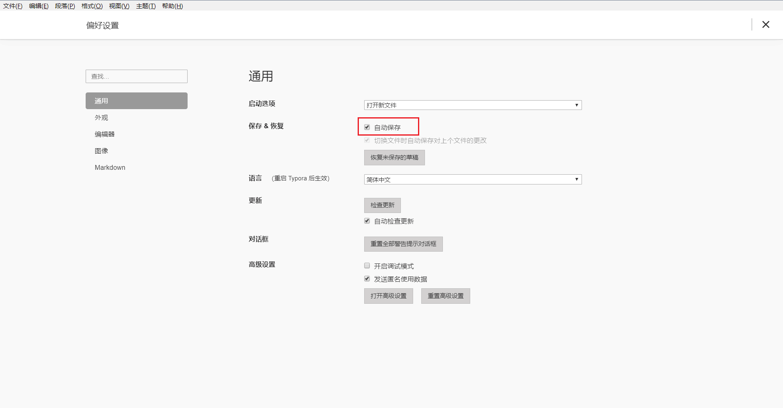Switch to the 外观 settings tab
Screen dimensions: 783x408
click(x=102, y=118)
